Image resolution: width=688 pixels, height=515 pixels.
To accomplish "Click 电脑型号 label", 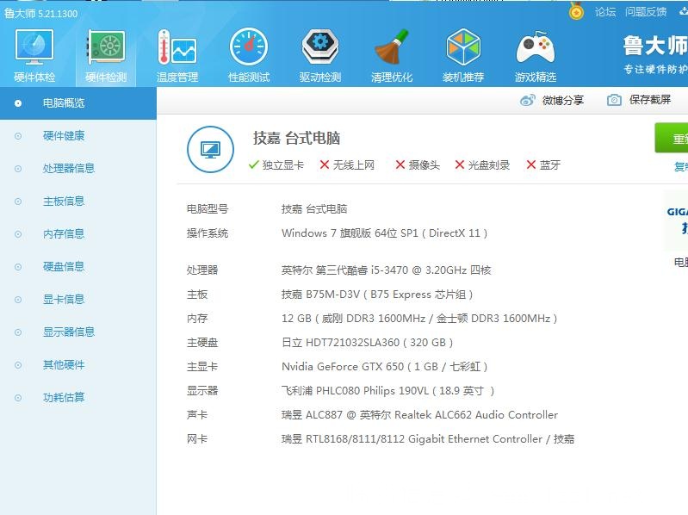I will pos(208,208).
